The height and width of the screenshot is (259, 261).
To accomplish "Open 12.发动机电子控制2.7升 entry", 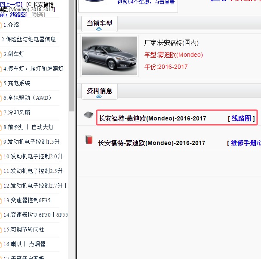I will click(x=35, y=185).
